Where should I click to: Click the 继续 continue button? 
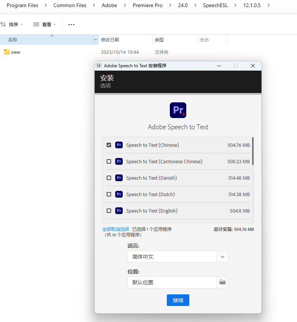pos(178,300)
